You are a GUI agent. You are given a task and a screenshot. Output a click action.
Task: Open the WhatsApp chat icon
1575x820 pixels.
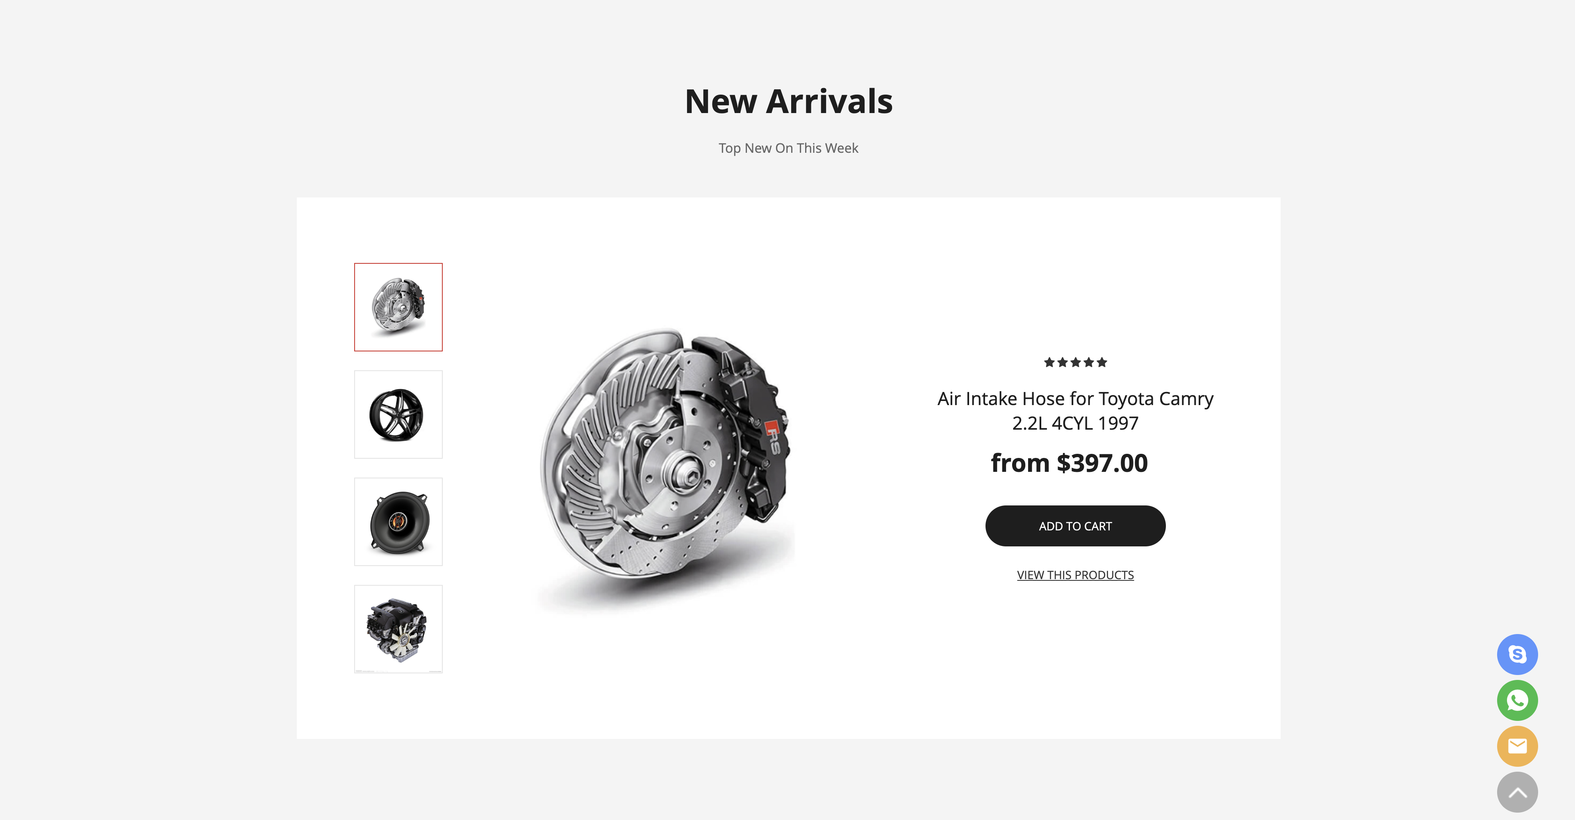click(1517, 700)
